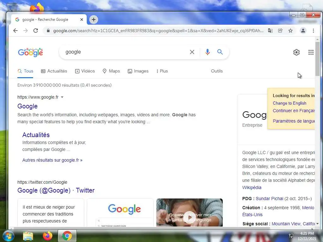323x242 pixels.
Task: Open the Google logo tweet card
Action: pyautogui.click(x=120, y=213)
